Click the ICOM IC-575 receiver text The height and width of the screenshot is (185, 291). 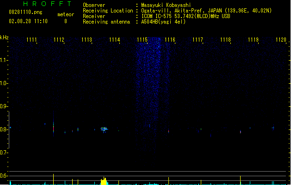click(186, 16)
